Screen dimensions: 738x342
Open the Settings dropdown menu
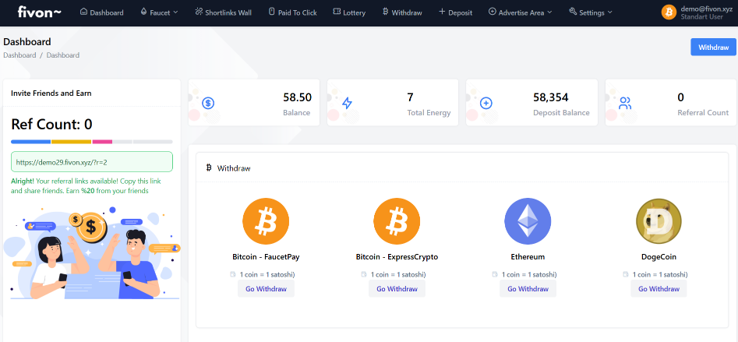click(x=591, y=12)
